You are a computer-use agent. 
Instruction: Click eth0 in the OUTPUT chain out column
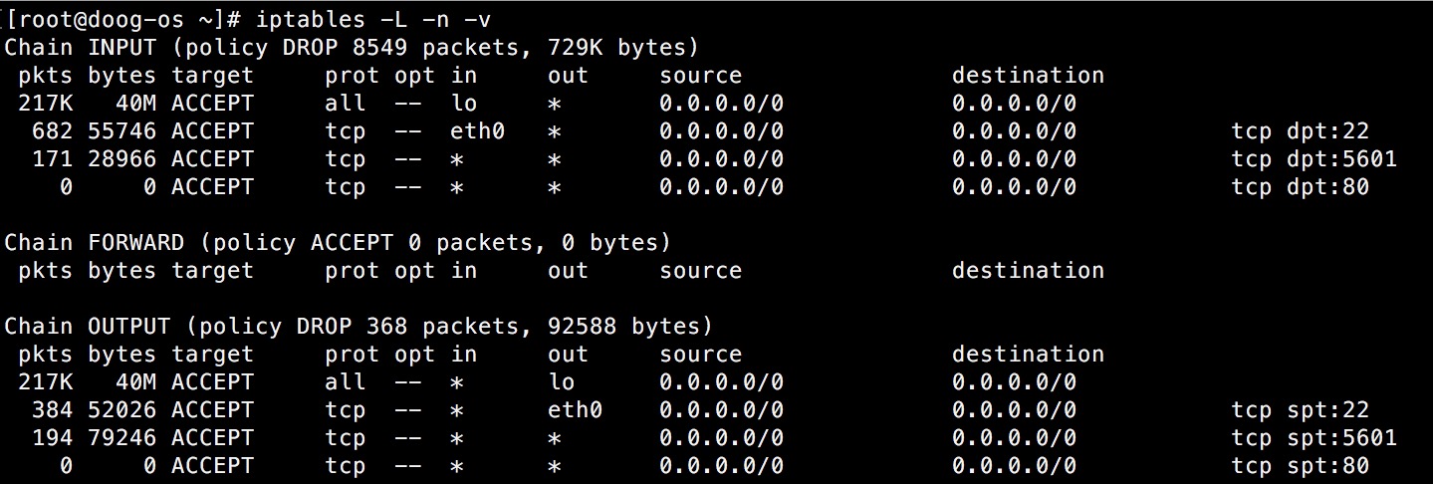tap(576, 409)
